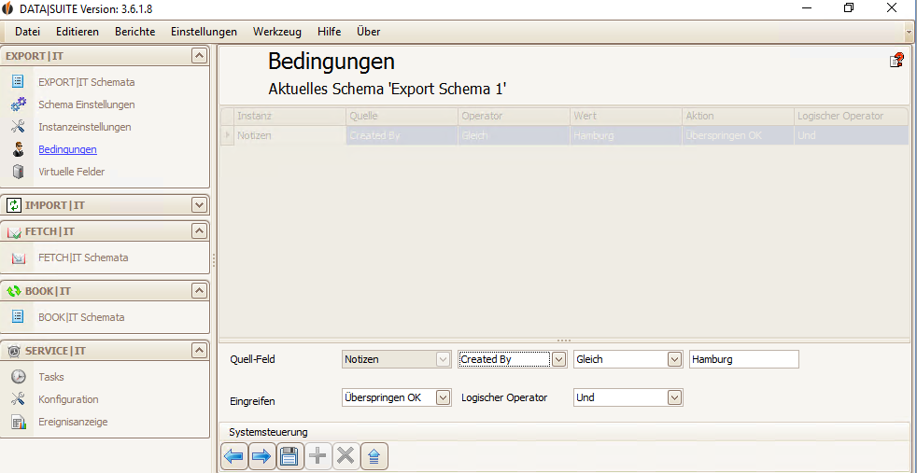Click the SERVICE|IT alarm clock icon
Viewport: 917px width, 473px height.
coord(14,351)
